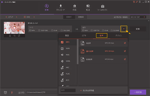150x96 pixels.
Task: Edit the MP3 96 kbps preset
Action: tap(125, 59)
